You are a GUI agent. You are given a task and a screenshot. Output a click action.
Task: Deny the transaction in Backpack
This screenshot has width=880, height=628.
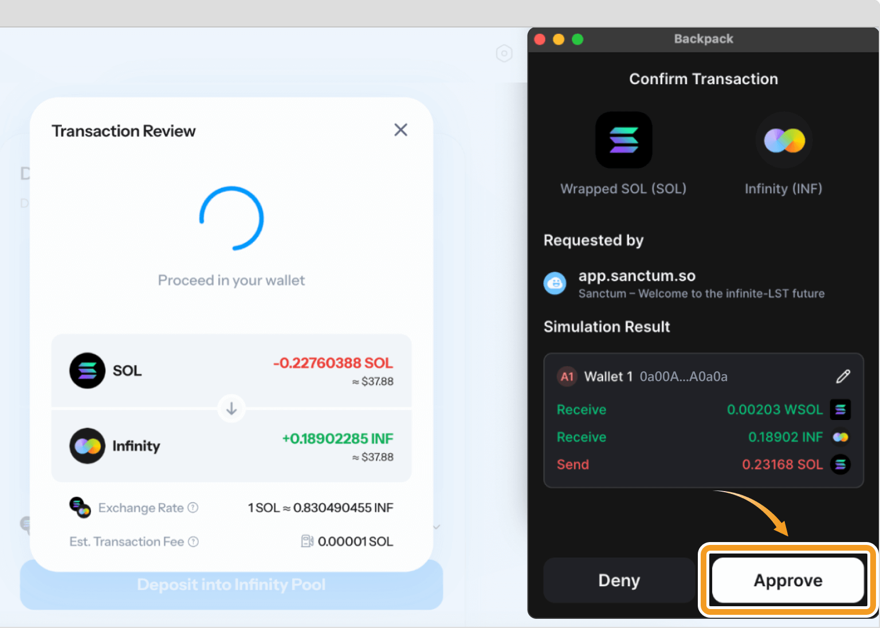click(x=619, y=580)
